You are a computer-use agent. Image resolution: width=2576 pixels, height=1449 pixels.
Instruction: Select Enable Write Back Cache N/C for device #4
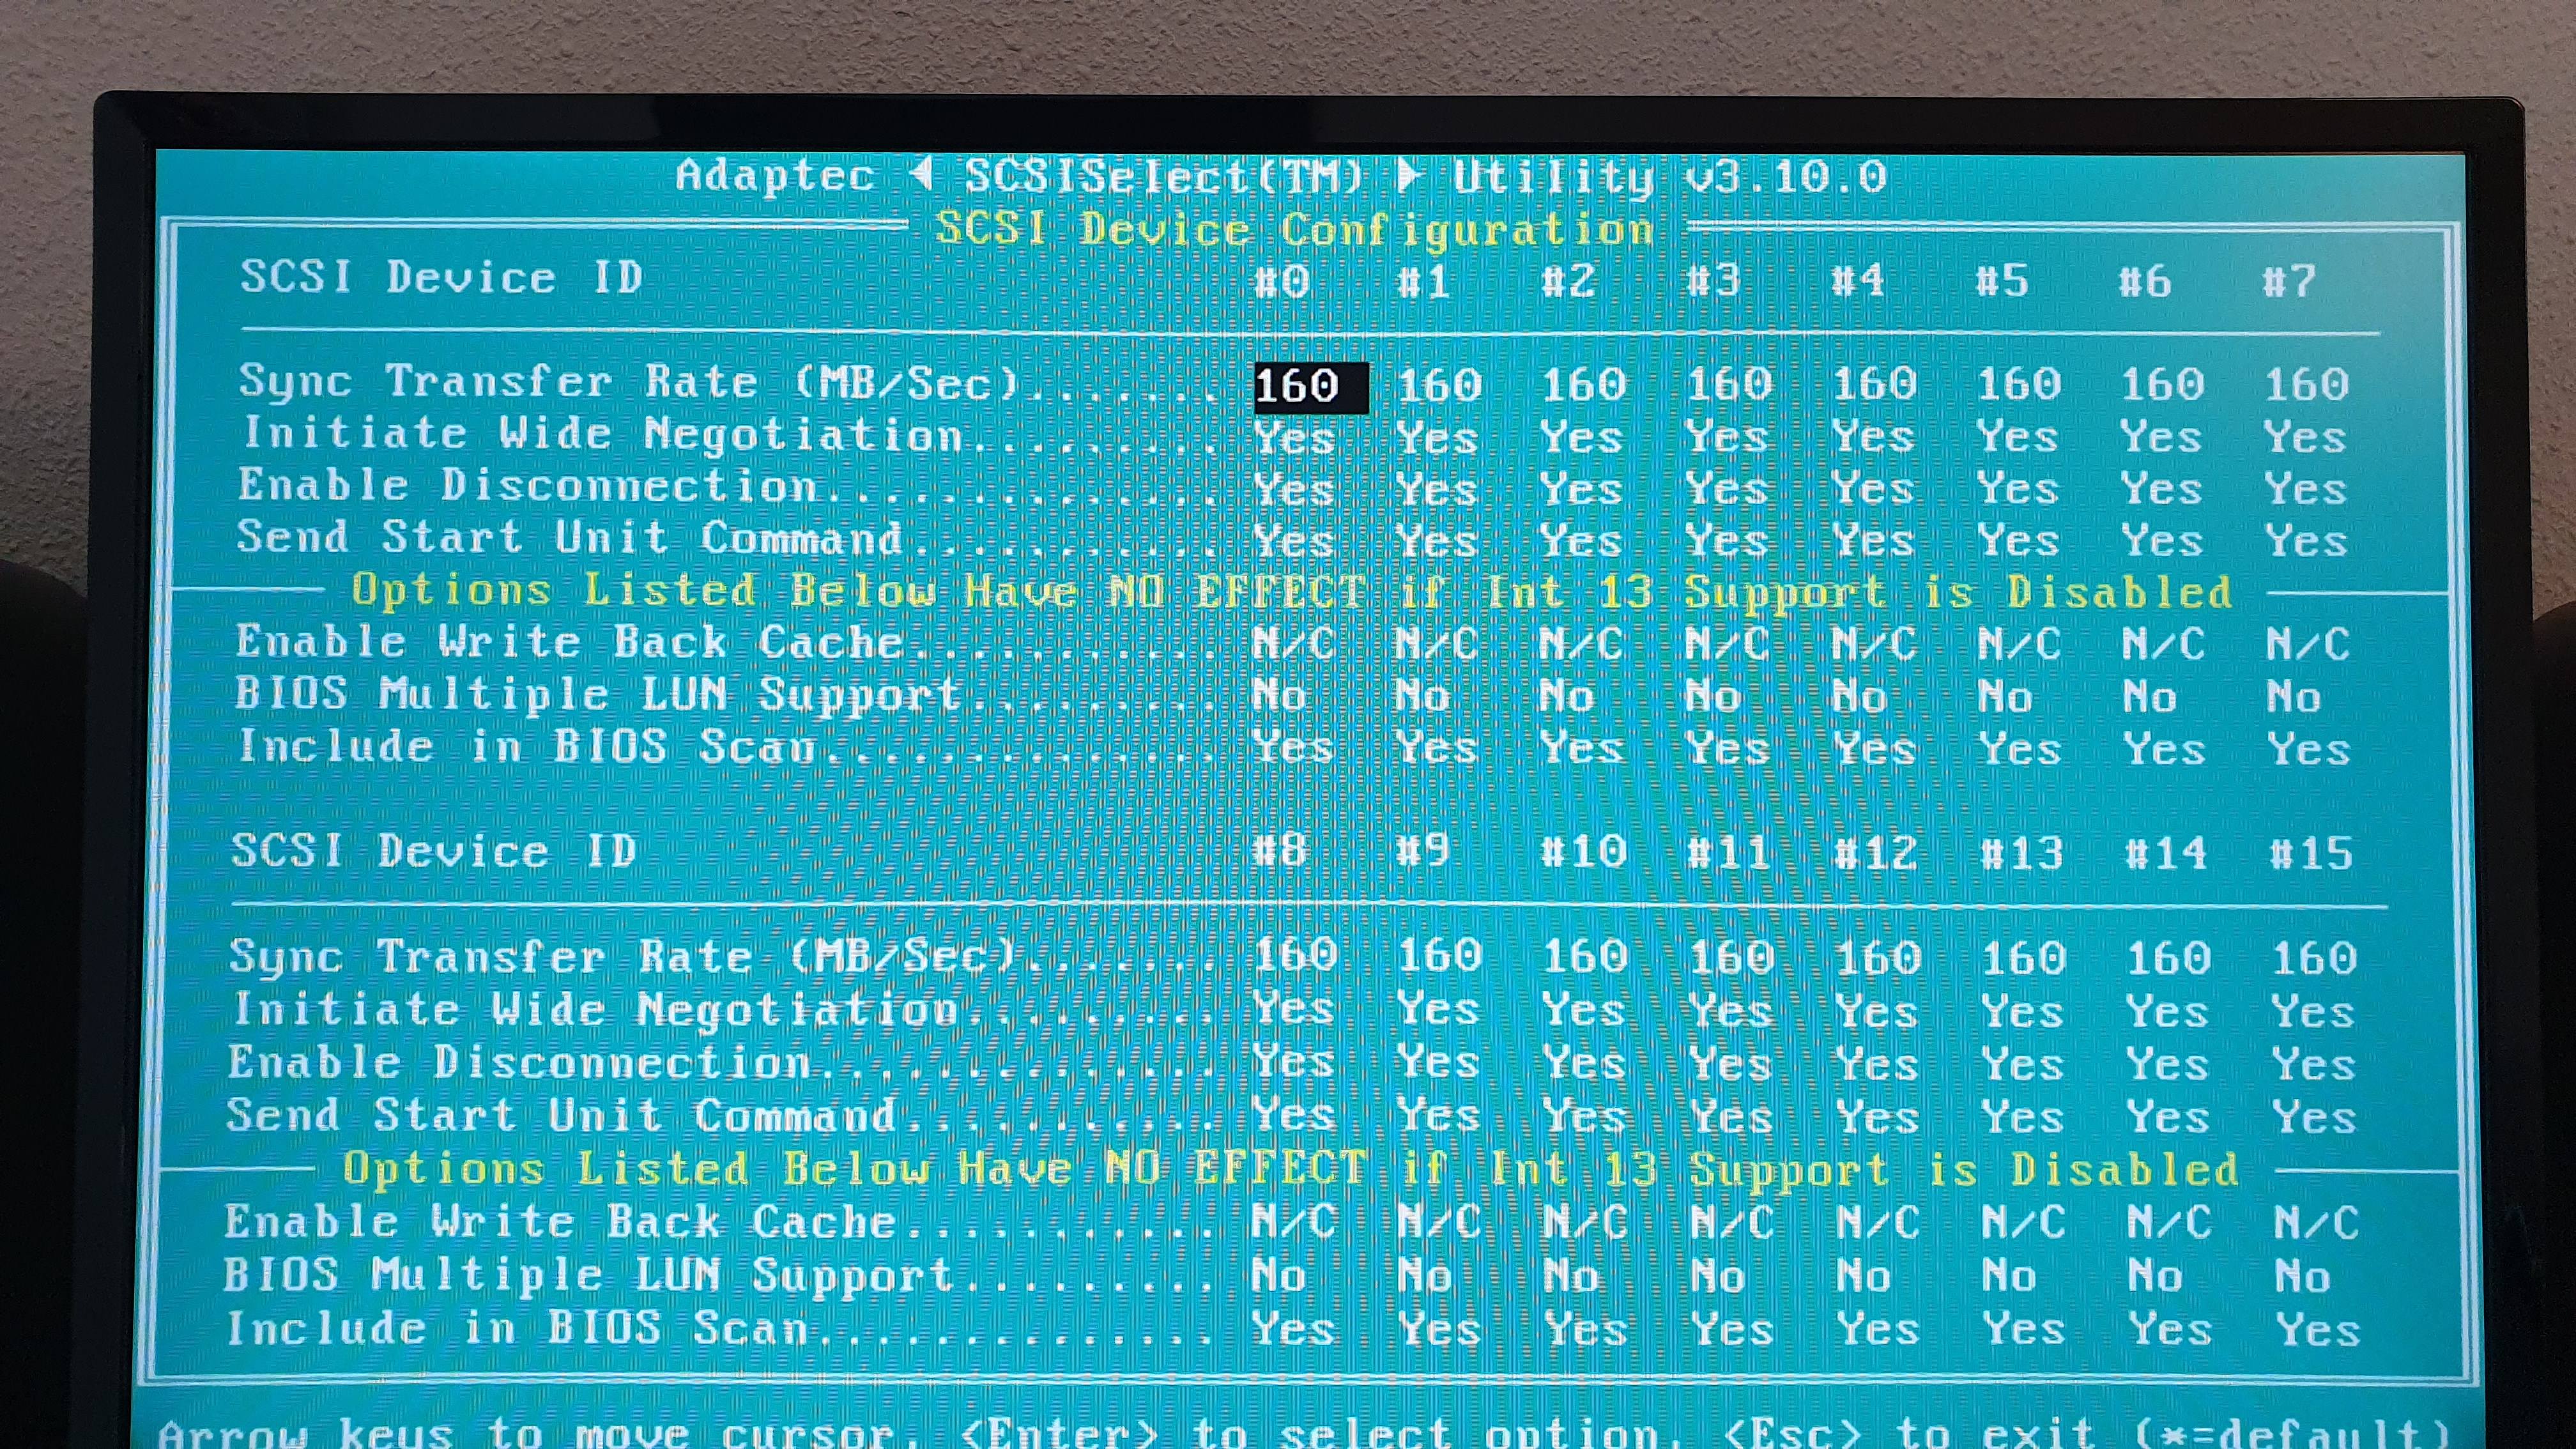tap(1873, 644)
